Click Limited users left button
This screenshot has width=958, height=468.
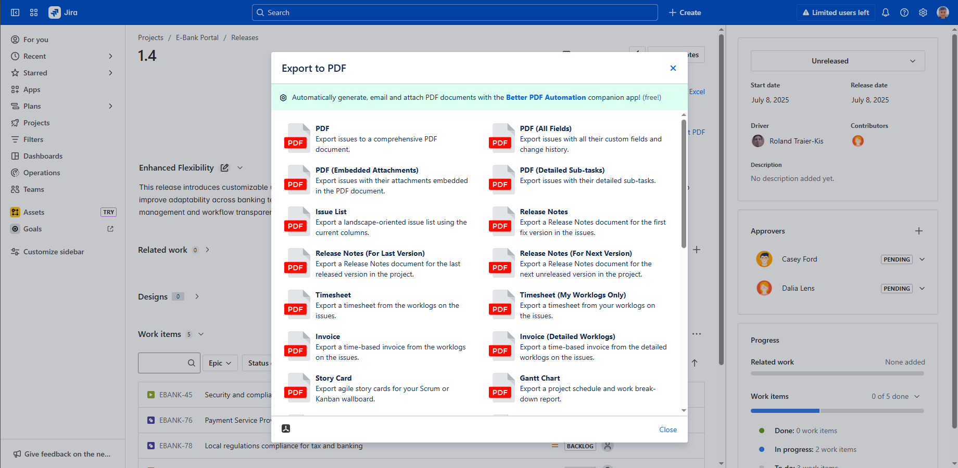pos(836,12)
